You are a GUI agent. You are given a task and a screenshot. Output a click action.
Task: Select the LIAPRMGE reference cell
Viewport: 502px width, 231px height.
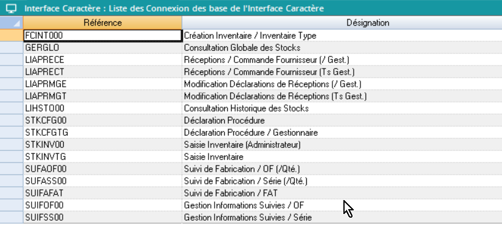point(103,84)
